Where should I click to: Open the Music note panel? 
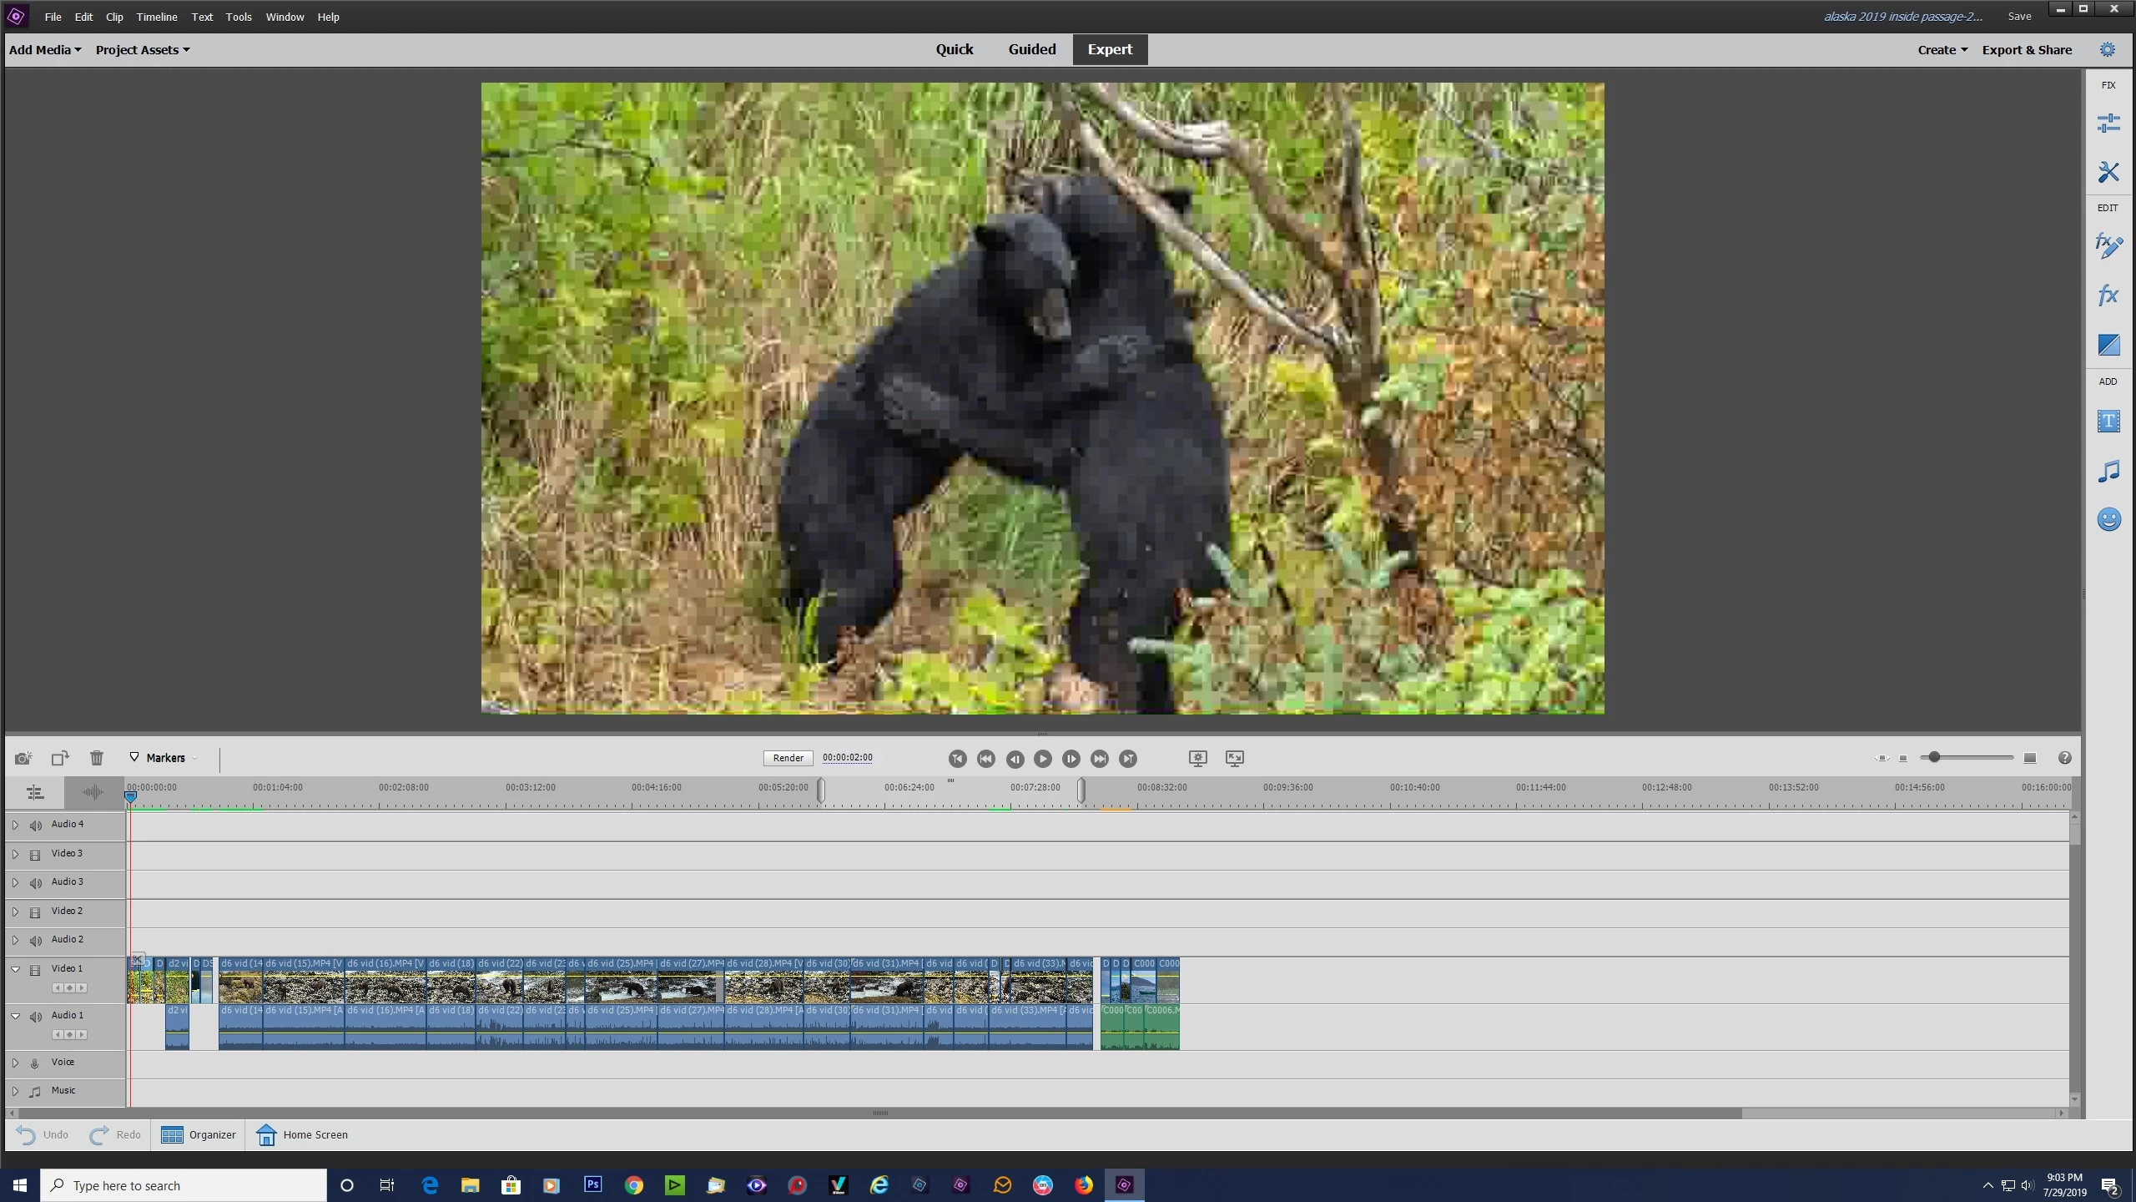click(2108, 472)
